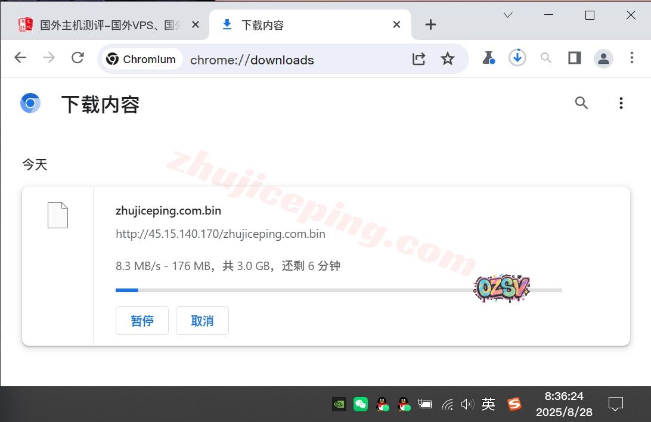Expand the tab search chevron
Image resolution: width=651 pixels, height=422 pixels.
coord(508,15)
